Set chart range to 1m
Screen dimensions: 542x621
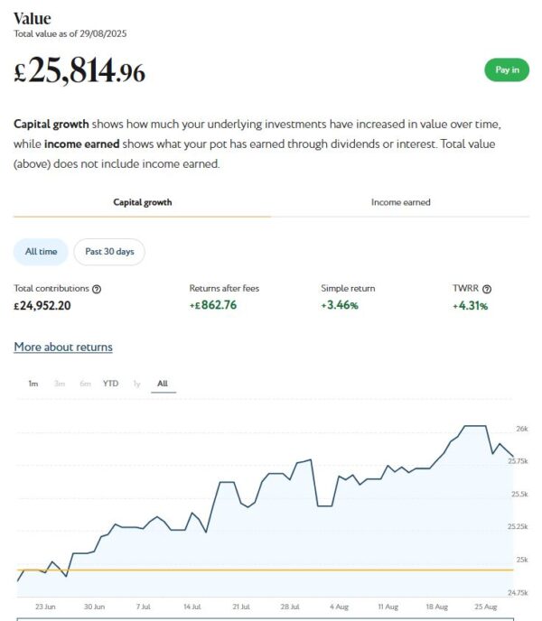33,384
